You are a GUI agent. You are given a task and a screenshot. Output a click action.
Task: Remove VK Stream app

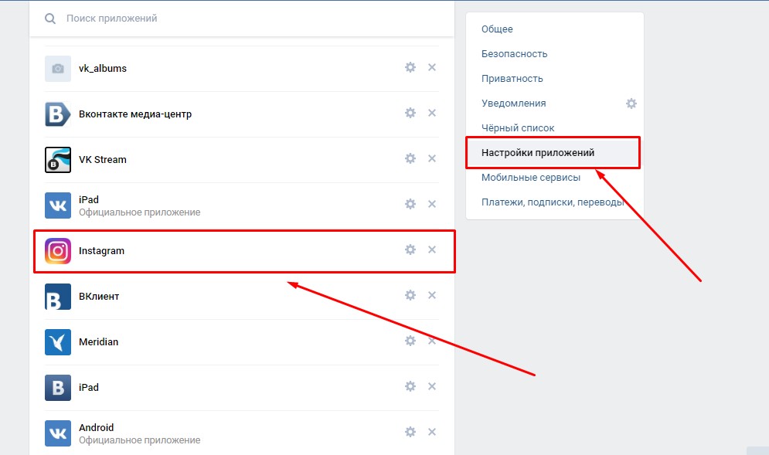(431, 158)
